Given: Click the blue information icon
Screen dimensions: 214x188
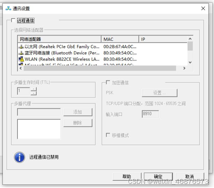Looking at the screenshot, I should (x=20, y=157).
